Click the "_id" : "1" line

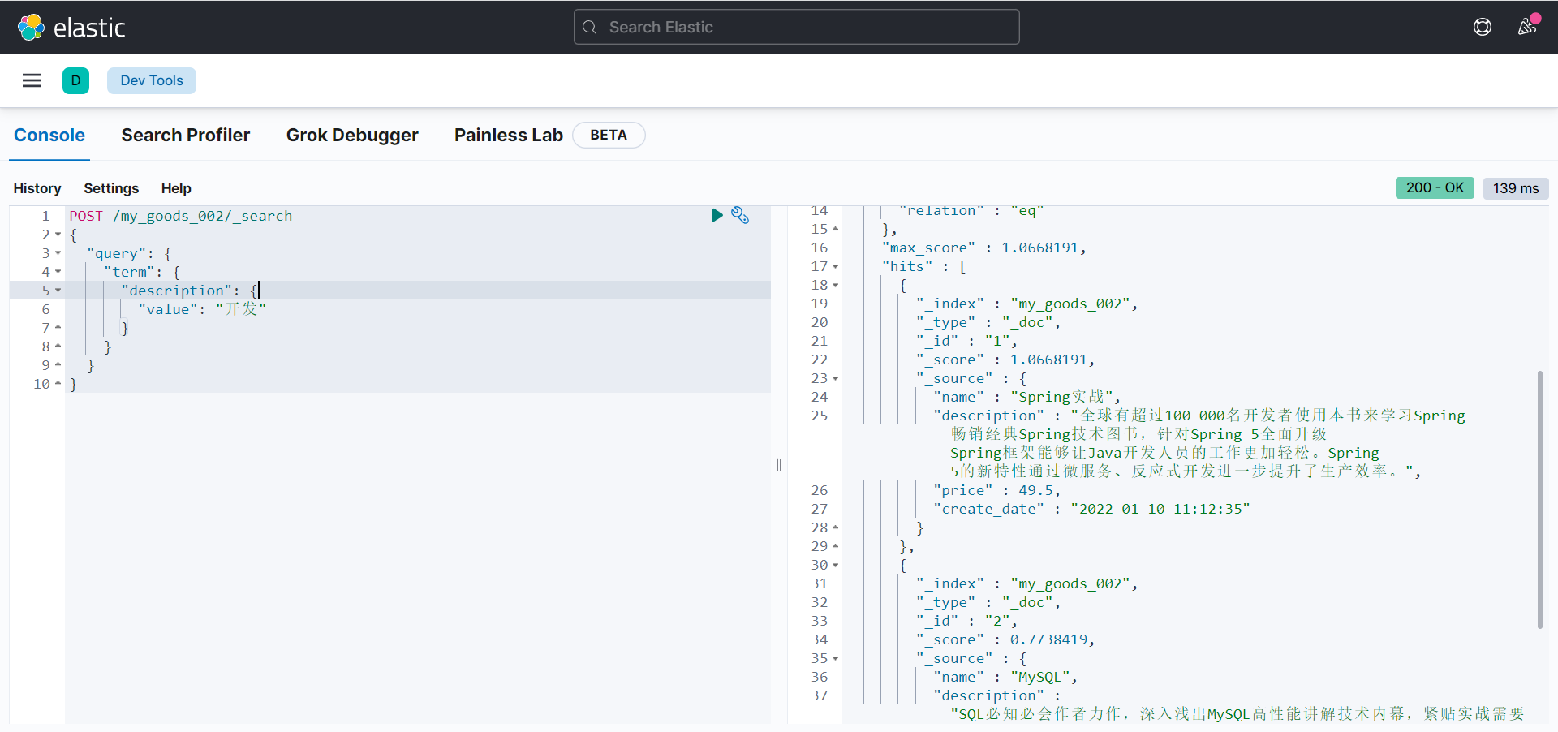tap(966, 341)
